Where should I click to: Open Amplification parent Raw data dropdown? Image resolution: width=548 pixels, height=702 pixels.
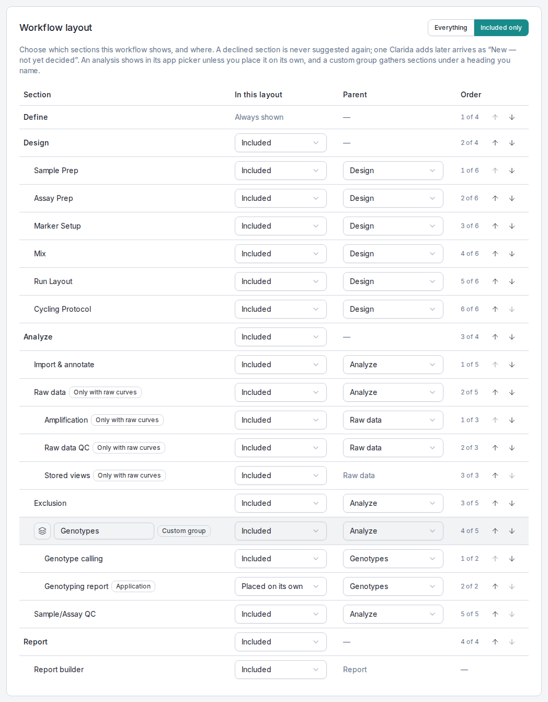point(393,420)
